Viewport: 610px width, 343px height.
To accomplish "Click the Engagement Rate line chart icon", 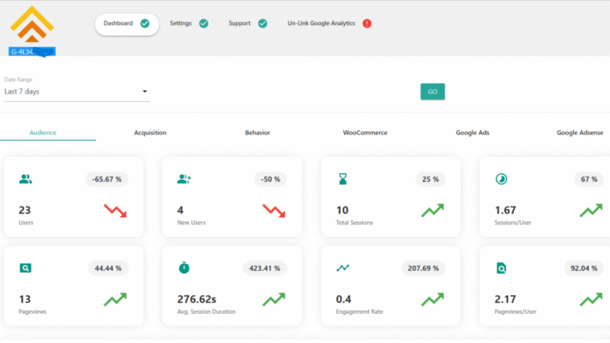I will tap(342, 268).
